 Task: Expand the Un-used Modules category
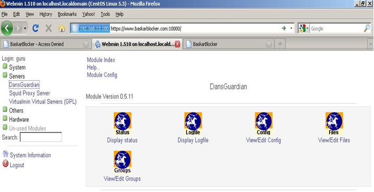(x=5, y=127)
